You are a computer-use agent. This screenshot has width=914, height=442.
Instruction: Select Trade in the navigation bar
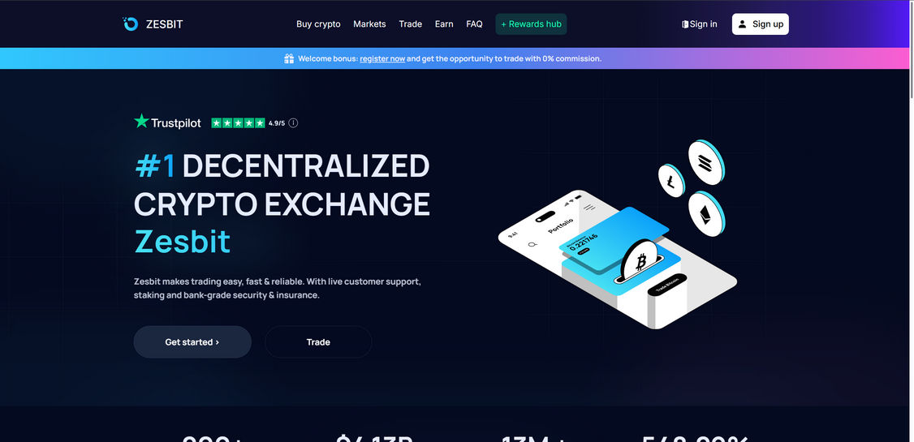[x=411, y=24]
